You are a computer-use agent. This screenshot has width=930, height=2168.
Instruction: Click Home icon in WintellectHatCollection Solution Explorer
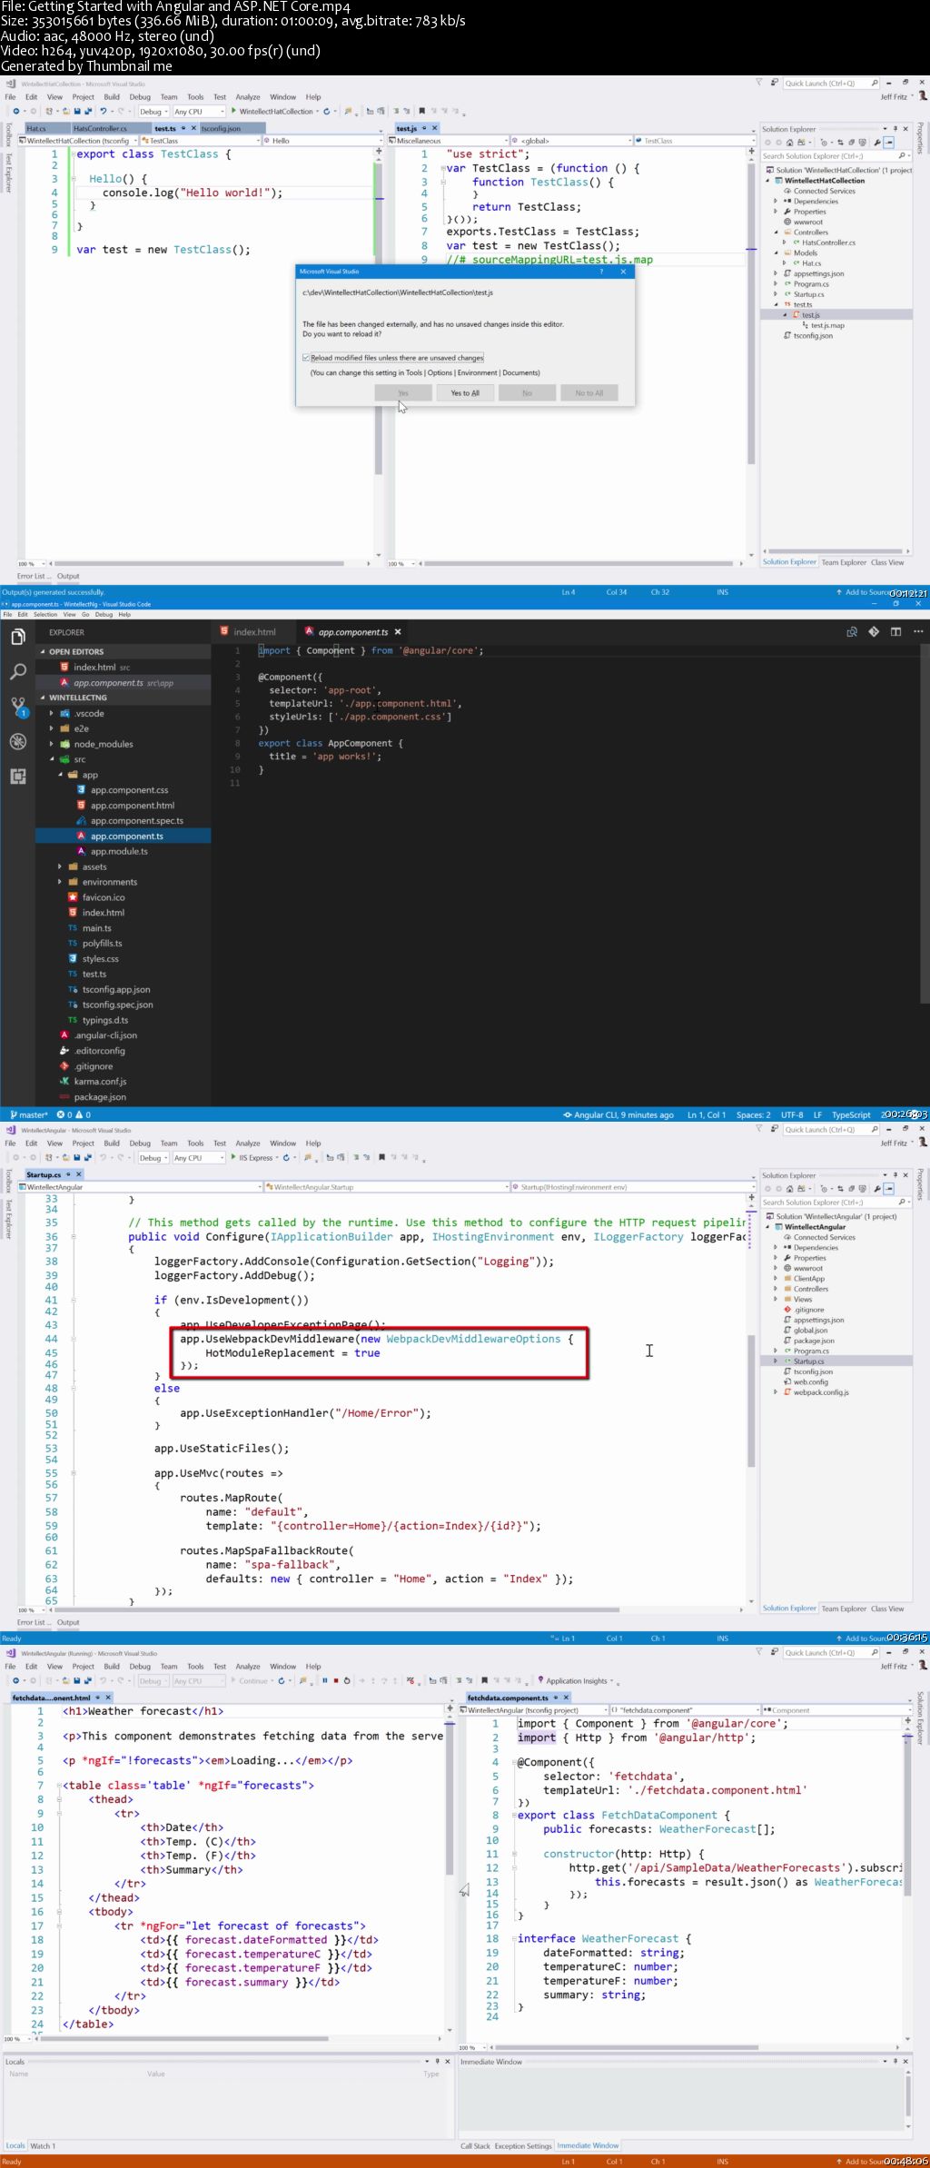789,143
